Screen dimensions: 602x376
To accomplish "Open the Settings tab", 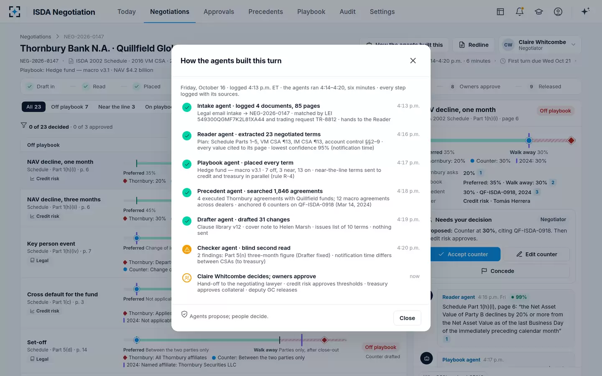I will coord(382,12).
